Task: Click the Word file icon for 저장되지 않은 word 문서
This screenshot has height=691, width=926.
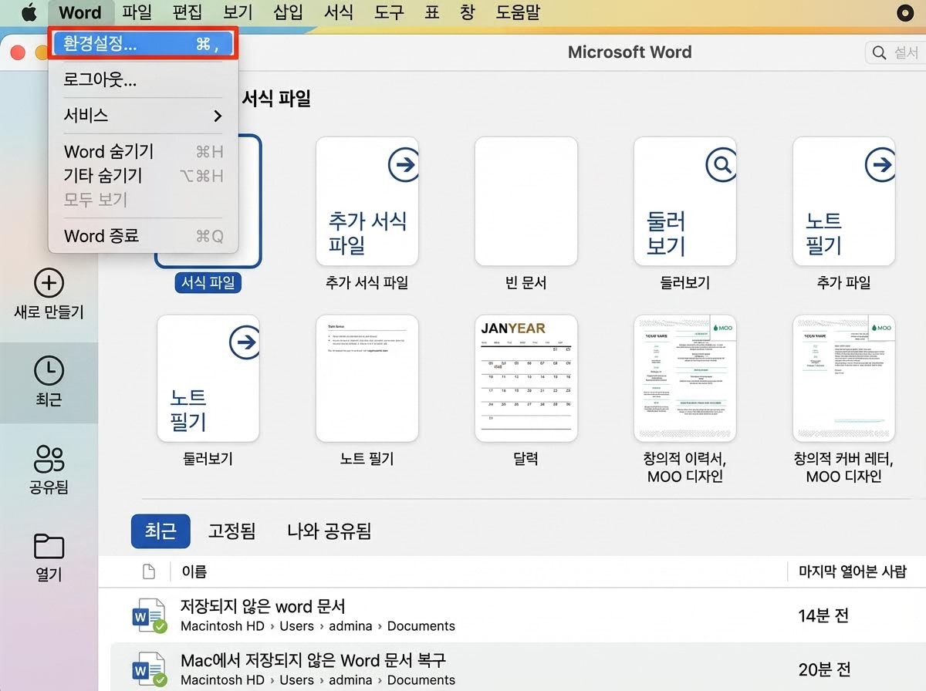Action: (148, 615)
